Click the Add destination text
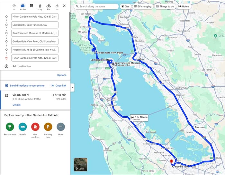The height and width of the screenshot is (175, 225). [x=22, y=66]
